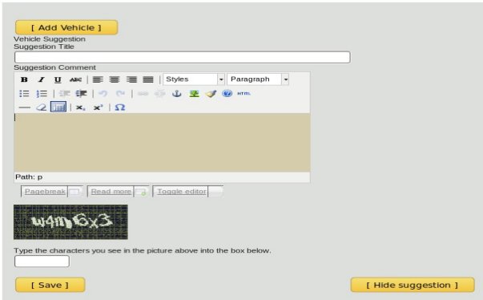Image resolution: width=483 pixels, height=300 pixels.
Task: Toggle the visual aid table guidelines icon
Action: click(x=58, y=107)
